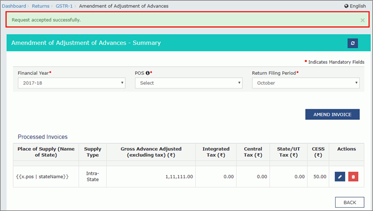
Task: Open the Return Filing Period dropdown
Action: tap(306, 83)
